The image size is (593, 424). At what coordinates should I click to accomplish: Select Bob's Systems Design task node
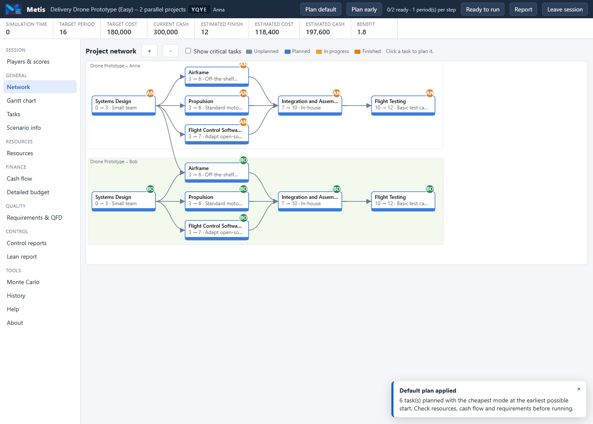pyautogui.click(x=124, y=201)
